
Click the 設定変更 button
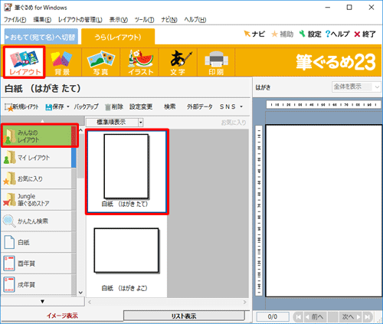tap(141, 106)
